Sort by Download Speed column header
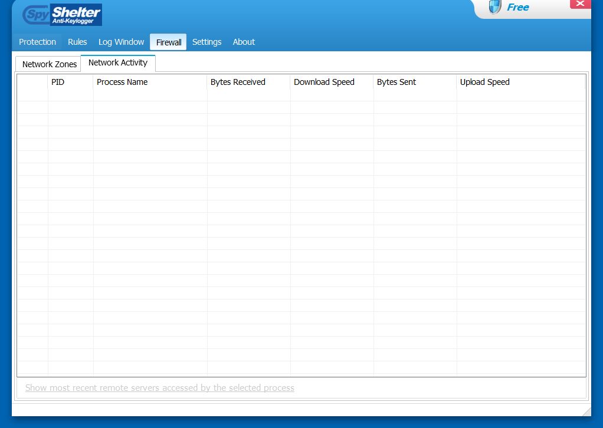This screenshot has height=428, width=603. tap(332, 82)
